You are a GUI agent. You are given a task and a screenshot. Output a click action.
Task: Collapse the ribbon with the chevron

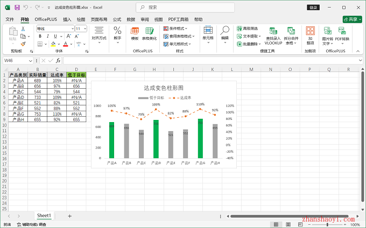click(358, 51)
